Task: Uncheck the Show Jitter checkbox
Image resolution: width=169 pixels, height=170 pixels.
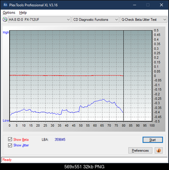Action: pos(10,145)
